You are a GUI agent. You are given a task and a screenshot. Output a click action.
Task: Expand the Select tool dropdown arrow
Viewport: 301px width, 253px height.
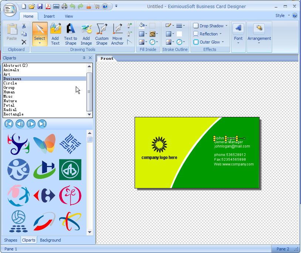(x=40, y=43)
